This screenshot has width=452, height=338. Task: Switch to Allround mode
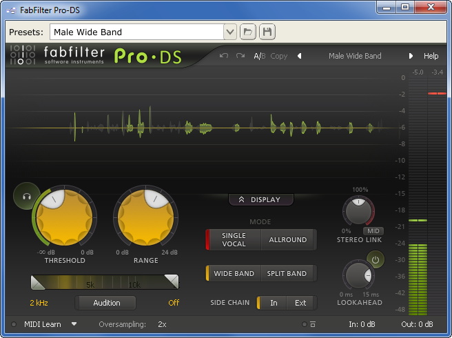tap(288, 239)
